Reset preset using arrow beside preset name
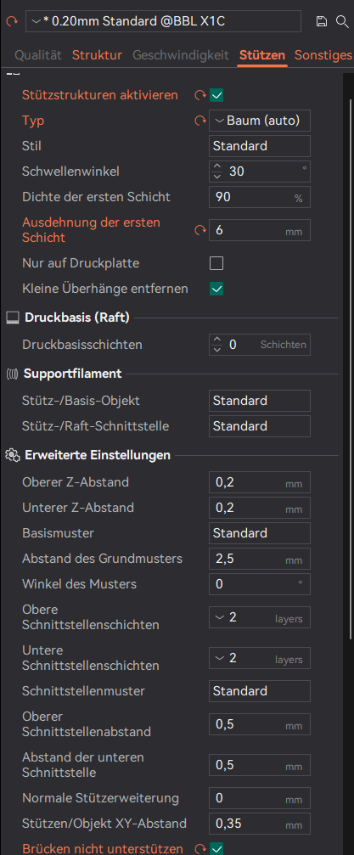Viewport: 354px width, 855px height. [x=11, y=22]
